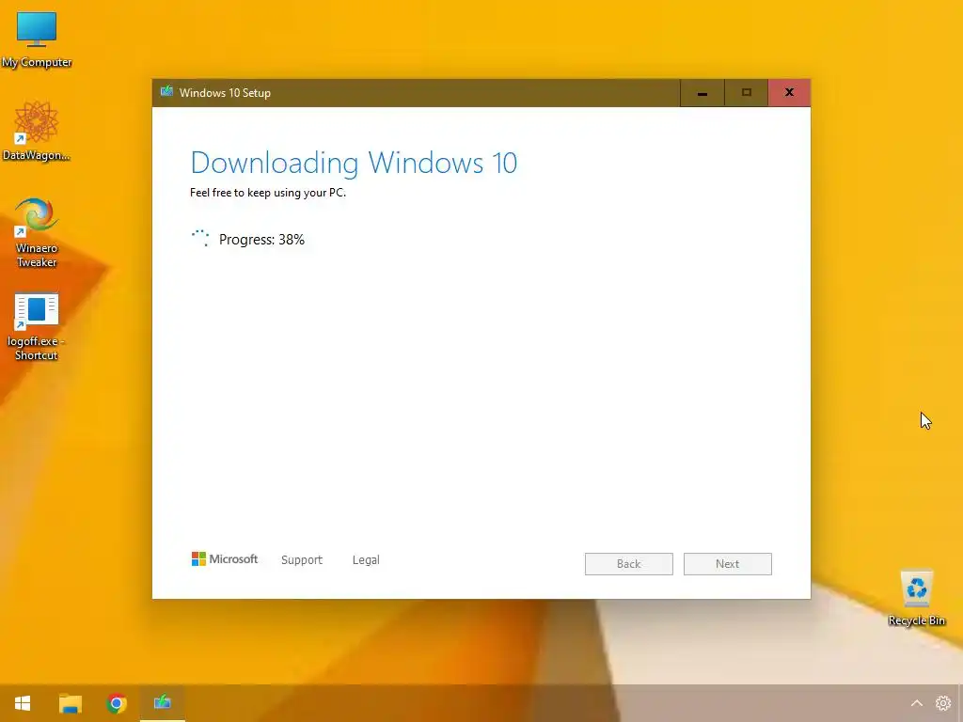Open File Explorer from the taskbar

coord(70,703)
